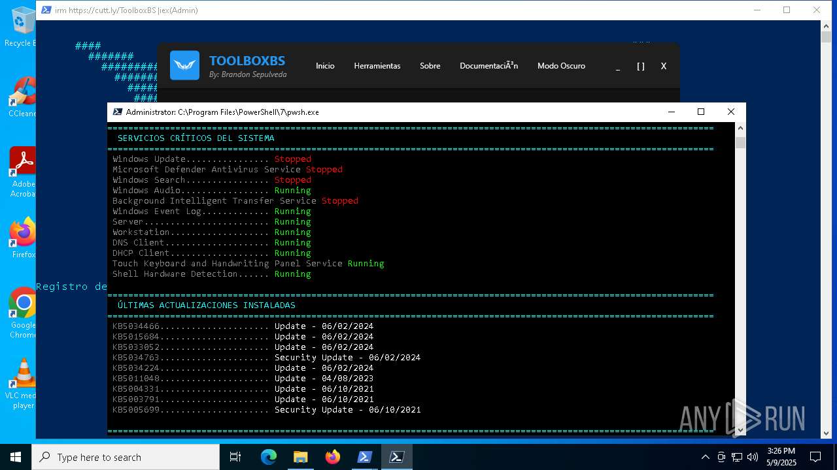Click the network tray icon
The image size is (837, 470).
click(737, 457)
